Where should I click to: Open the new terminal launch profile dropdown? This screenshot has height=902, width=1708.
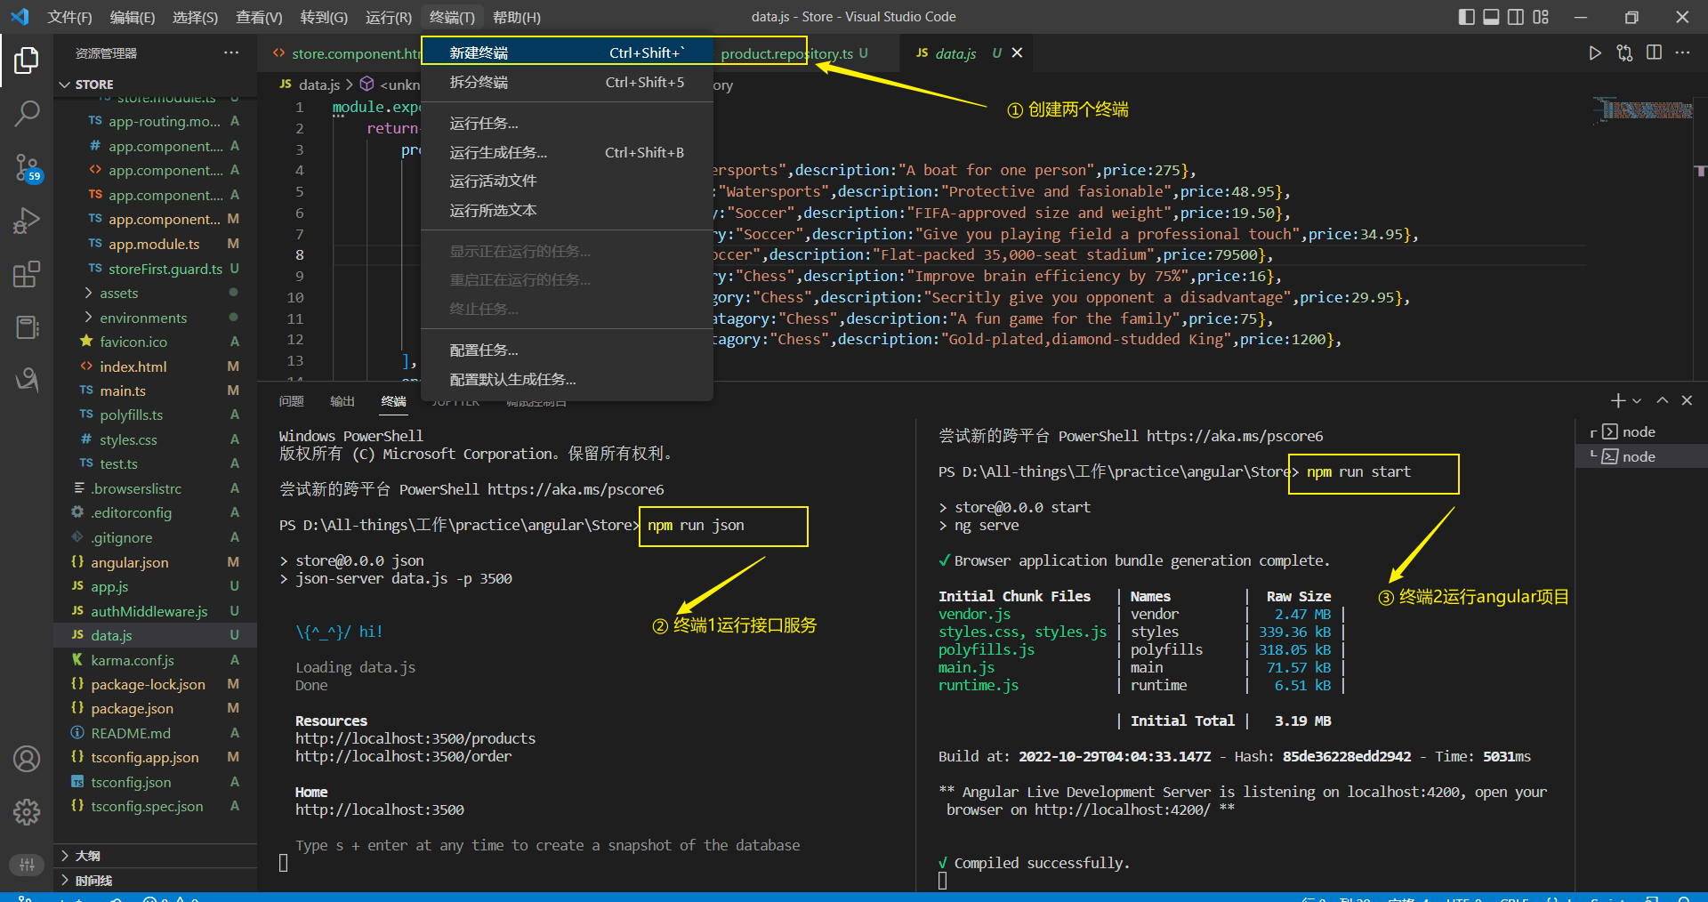1637,401
